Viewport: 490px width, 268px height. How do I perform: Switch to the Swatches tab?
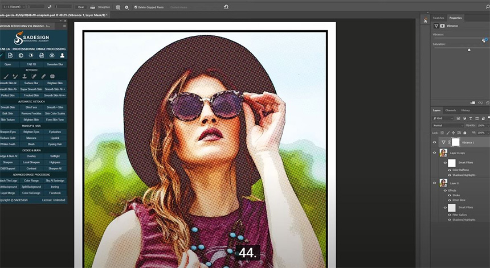click(x=438, y=18)
